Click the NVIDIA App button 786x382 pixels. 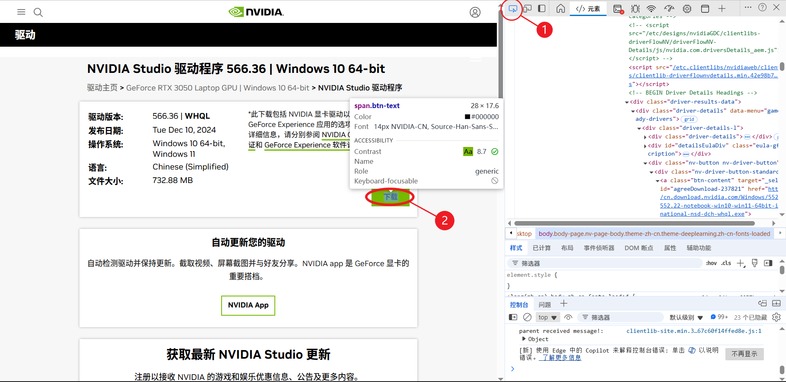(x=248, y=305)
